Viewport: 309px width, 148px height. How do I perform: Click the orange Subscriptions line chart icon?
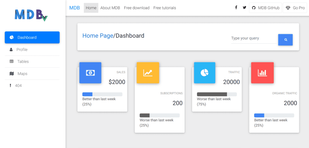pyautogui.click(x=148, y=73)
